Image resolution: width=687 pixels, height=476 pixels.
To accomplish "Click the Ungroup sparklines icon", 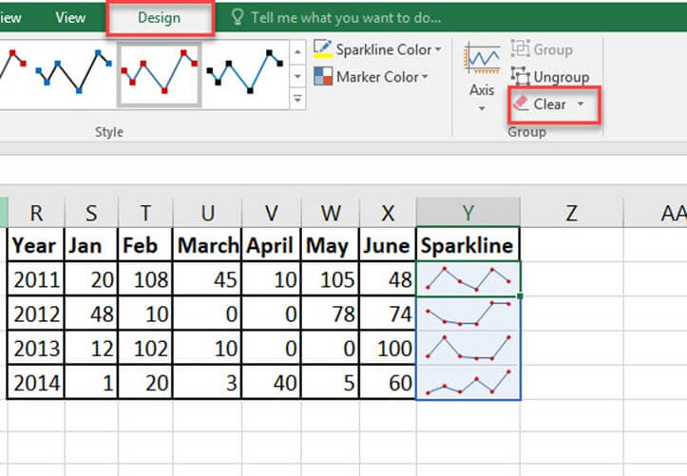I will [x=520, y=77].
